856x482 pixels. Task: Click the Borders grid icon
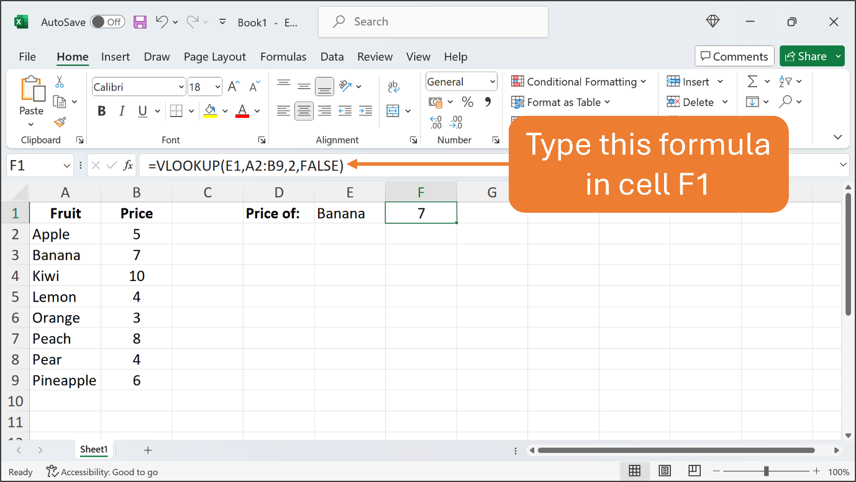coord(176,111)
